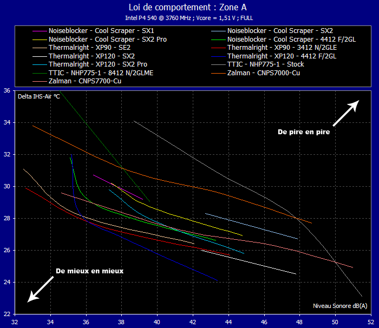Click the 'Niveau Sonore dB(A)' axis label
This screenshot has width=379, height=328.
340,306
